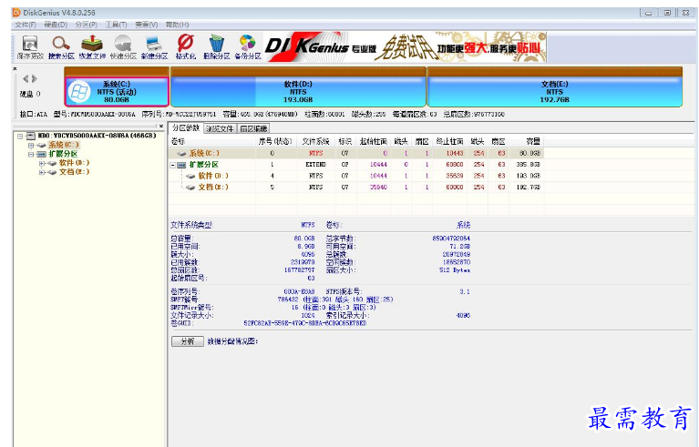Viewport: 699px width, 447px height.
Task: Expand 软件(D:) node in left tree
Action: (x=41, y=163)
